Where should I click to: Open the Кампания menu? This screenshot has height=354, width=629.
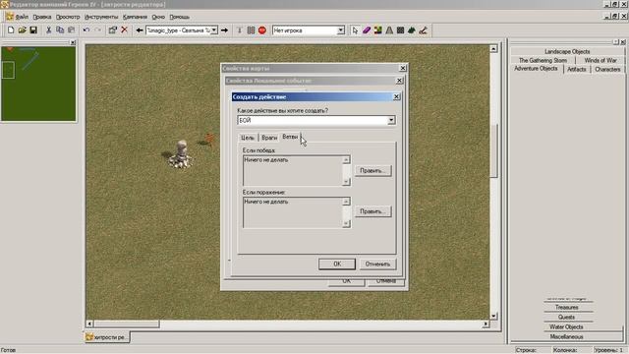[135, 17]
